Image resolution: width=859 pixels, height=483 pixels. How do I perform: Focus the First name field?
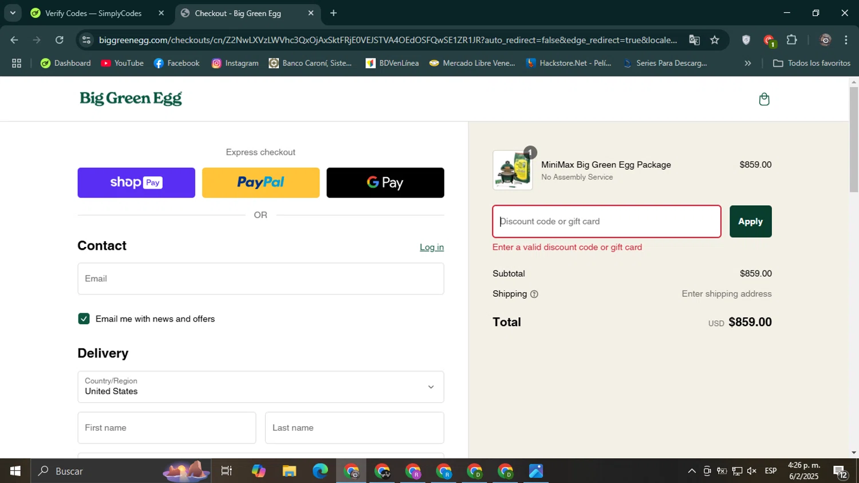coord(167,427)
